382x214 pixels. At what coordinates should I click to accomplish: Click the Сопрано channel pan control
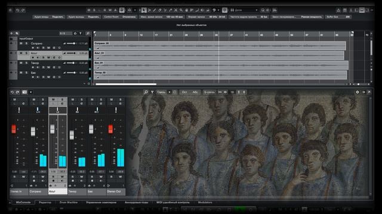click(x=38, y=110)
